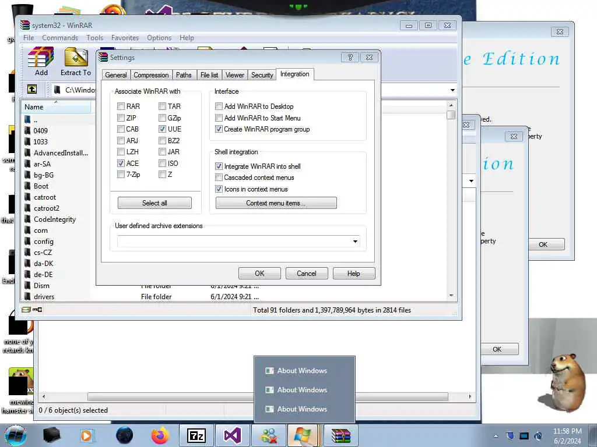Go up one folder level icon

pos(32,89)
